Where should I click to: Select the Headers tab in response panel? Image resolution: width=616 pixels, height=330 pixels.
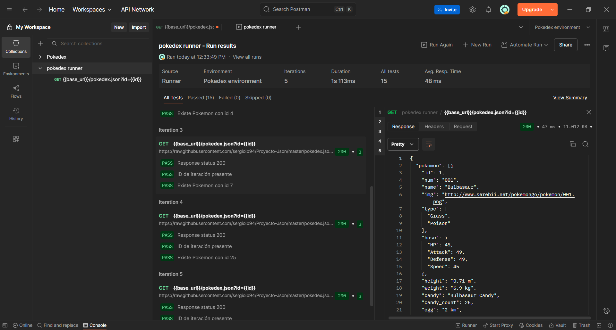434,127
